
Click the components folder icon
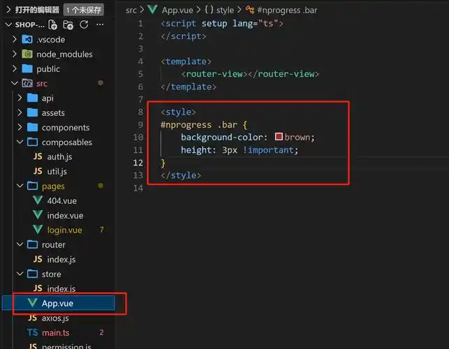point(32,127)
